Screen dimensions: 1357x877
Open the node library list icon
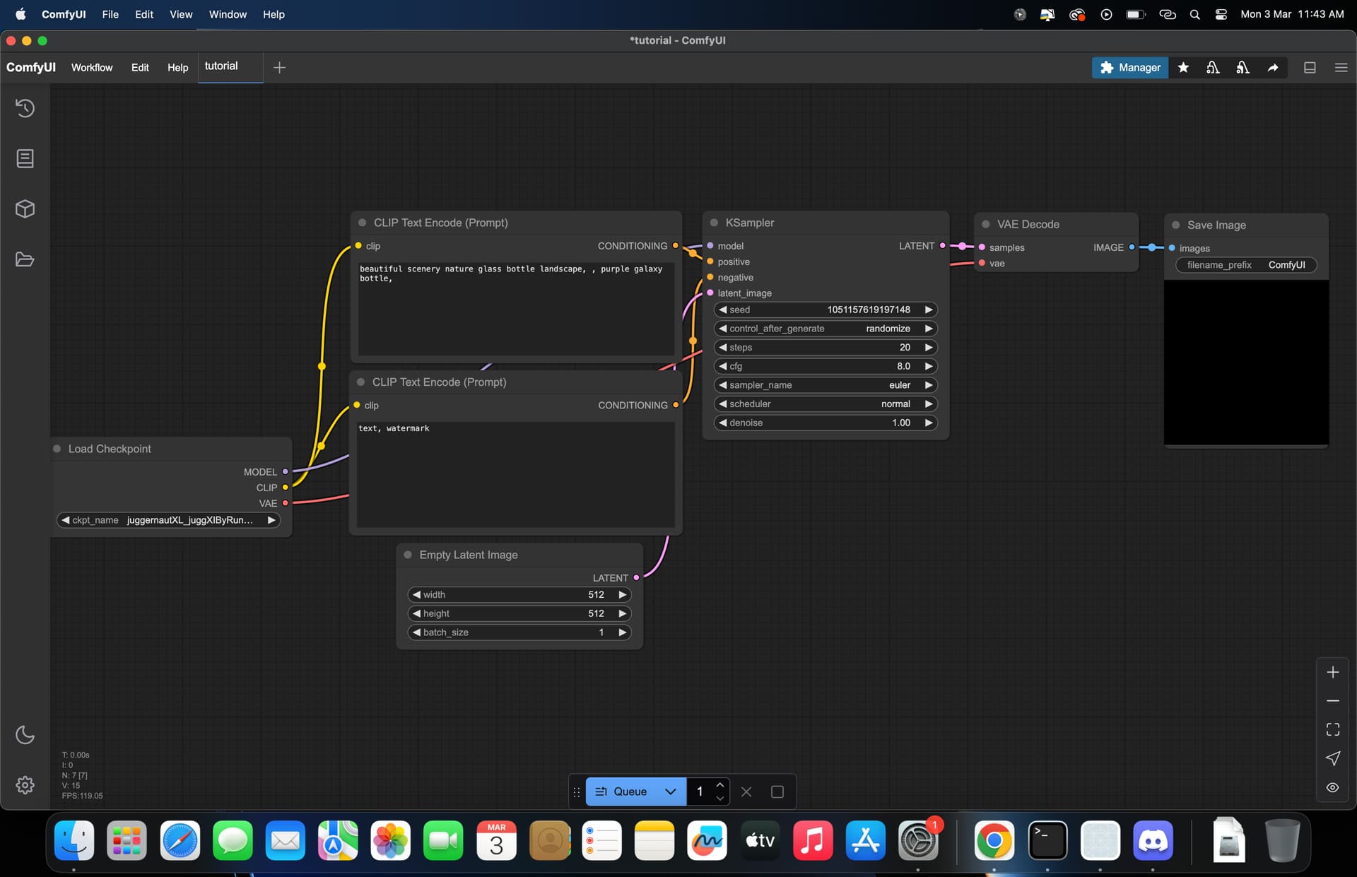point(25,158)
